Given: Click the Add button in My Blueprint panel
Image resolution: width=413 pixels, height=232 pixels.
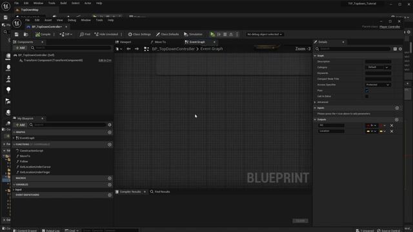Looking at the screenshot, I should (x=20, y=124).
